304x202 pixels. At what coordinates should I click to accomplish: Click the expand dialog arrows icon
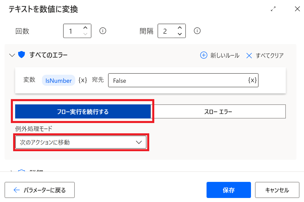(273, 9)
